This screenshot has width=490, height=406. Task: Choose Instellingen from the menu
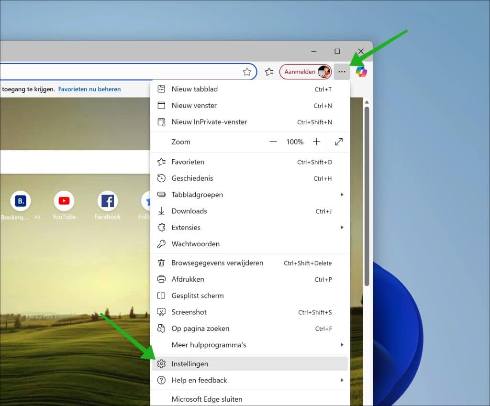190,363
